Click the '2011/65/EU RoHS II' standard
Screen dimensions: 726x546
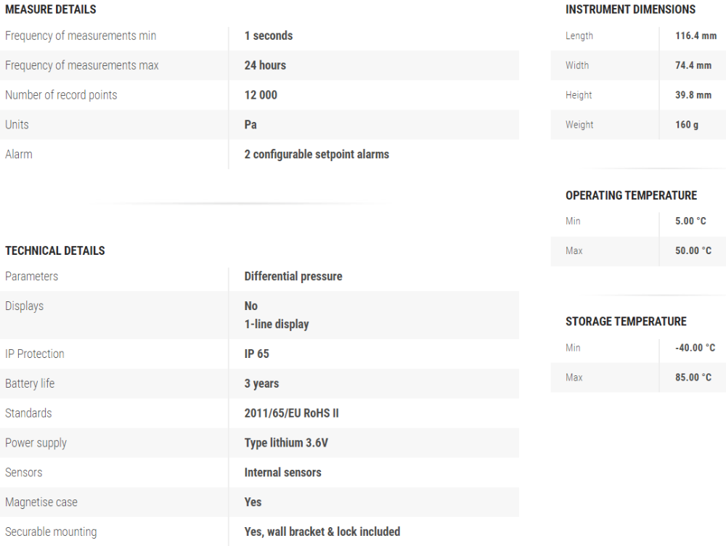coord(292,414)
